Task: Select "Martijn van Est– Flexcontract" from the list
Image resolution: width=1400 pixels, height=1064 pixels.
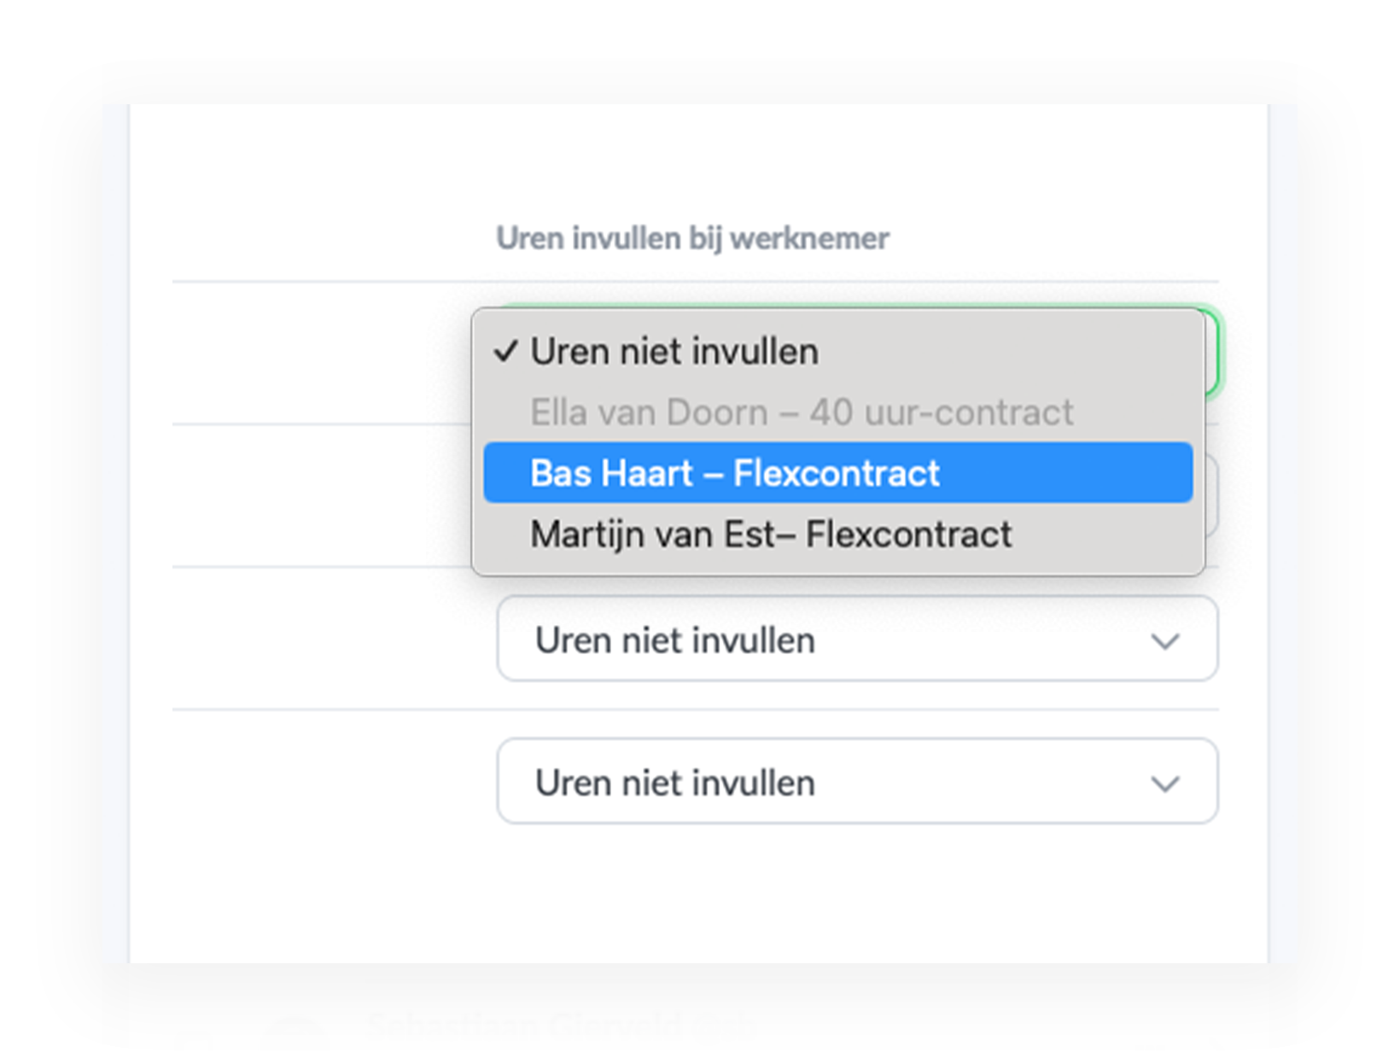Action: [771, 534]
